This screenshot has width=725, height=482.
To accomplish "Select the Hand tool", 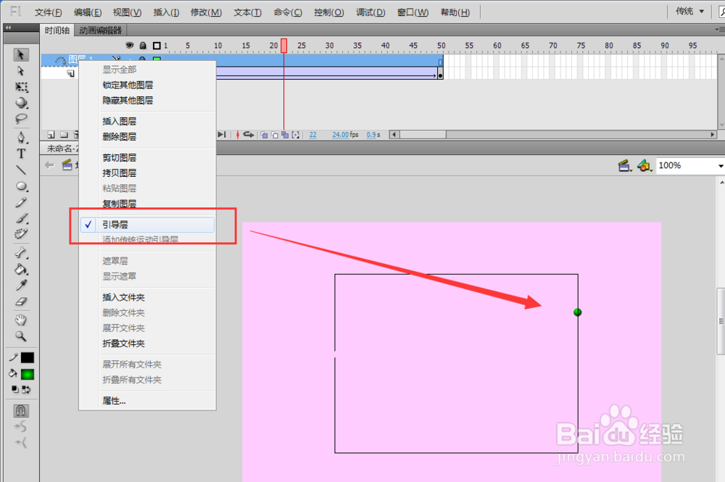I will [x=21, y=320].
